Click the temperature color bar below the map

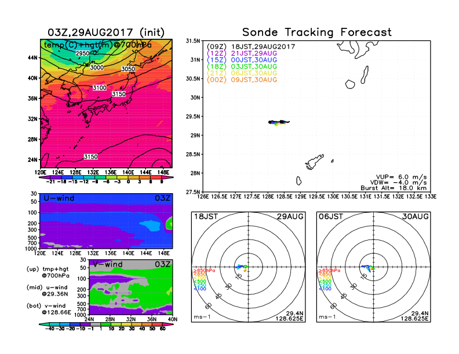(x=105, y=178)
